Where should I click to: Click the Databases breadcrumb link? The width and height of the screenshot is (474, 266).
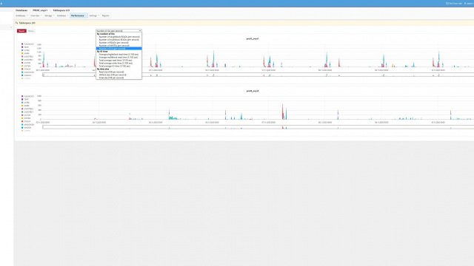(21, 10)
